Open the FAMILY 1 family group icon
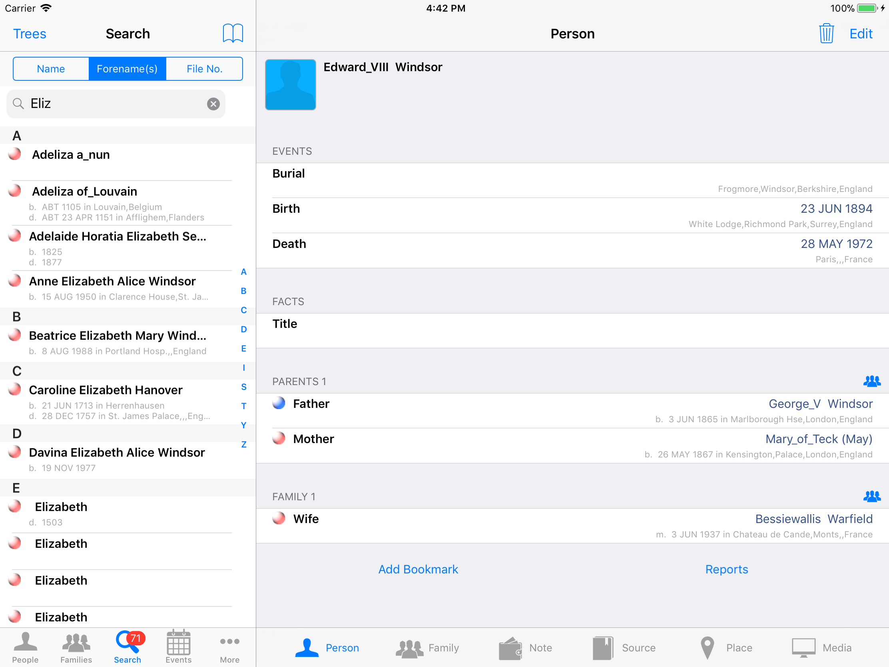 pyautogui.click(x=871, y=497)
